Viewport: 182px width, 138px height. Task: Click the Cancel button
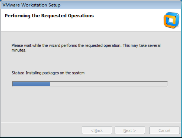pyautogui.click(x=164, y=130)
